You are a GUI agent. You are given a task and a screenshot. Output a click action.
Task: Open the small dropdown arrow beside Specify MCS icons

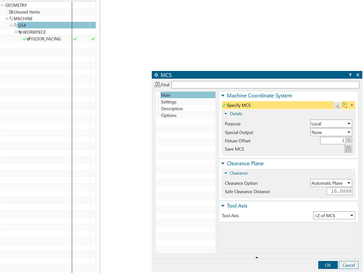[x=352, y=105]
